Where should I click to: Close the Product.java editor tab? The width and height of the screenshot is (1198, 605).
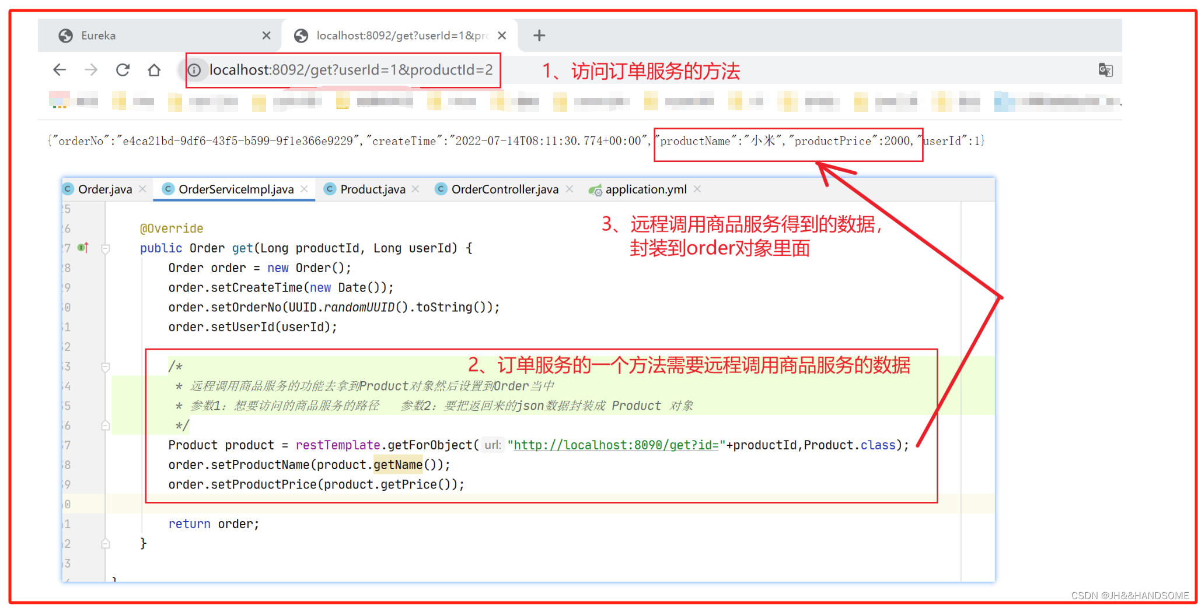(x=415, y=189)
